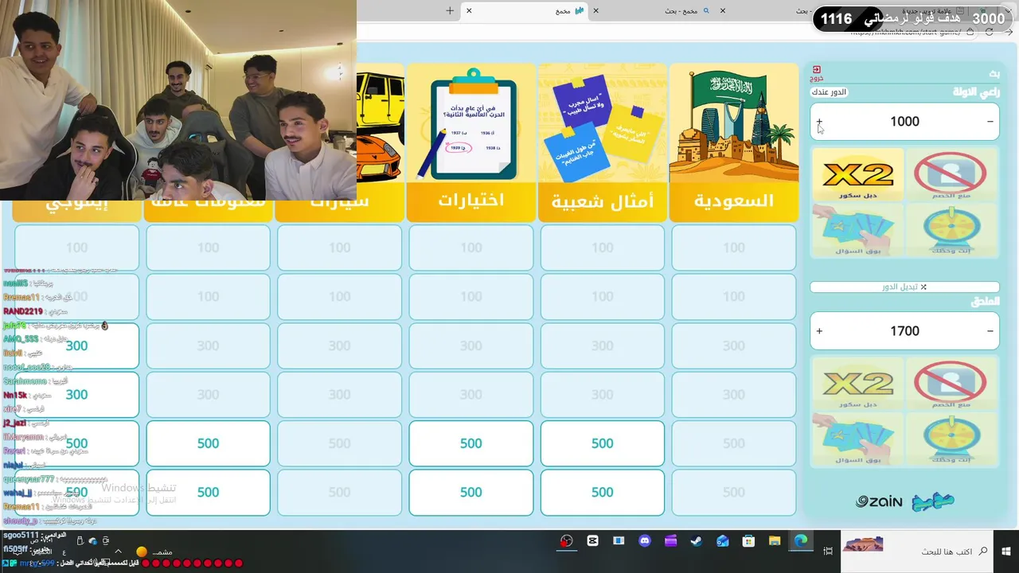
Task: Open File Explorer from taskbar
Action: (x=775, y=541)
